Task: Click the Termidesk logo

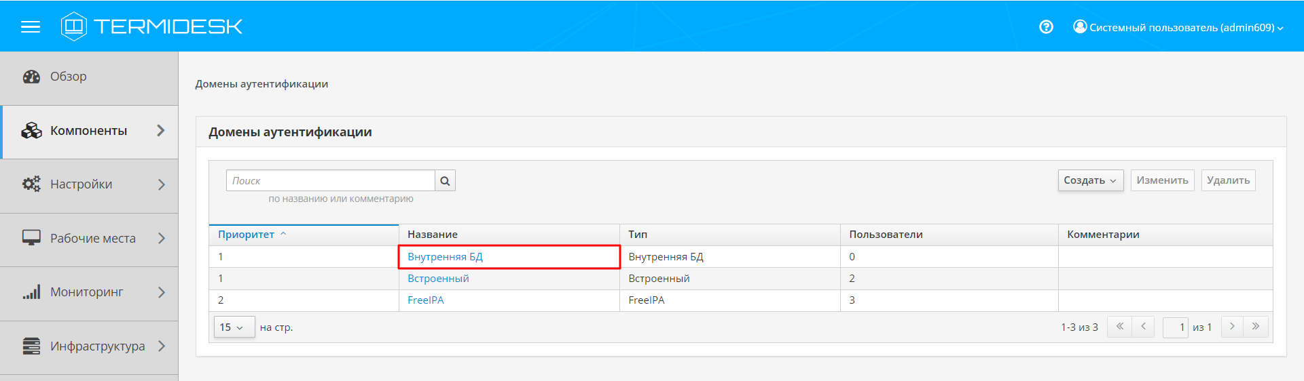Action: [x=151, y=26]
